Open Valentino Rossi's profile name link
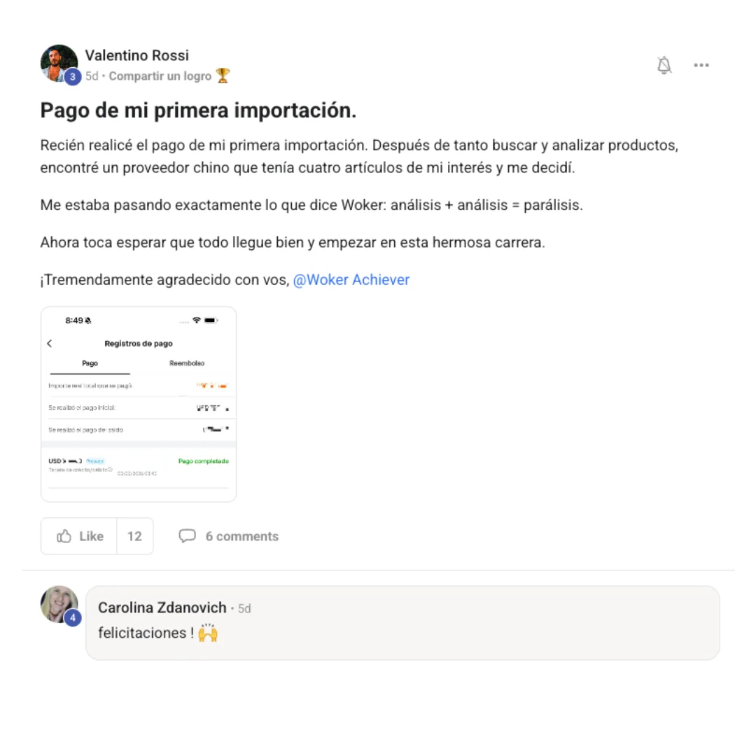Viewport: 756px width, 756px height. (x=136, y=55)
